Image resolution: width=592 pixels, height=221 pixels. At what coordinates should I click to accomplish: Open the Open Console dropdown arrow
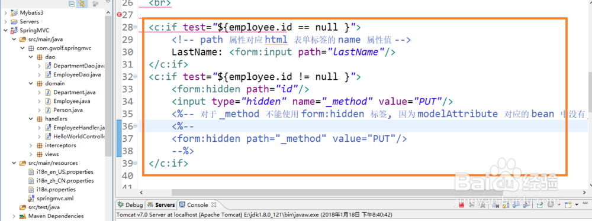pos(577,205)
